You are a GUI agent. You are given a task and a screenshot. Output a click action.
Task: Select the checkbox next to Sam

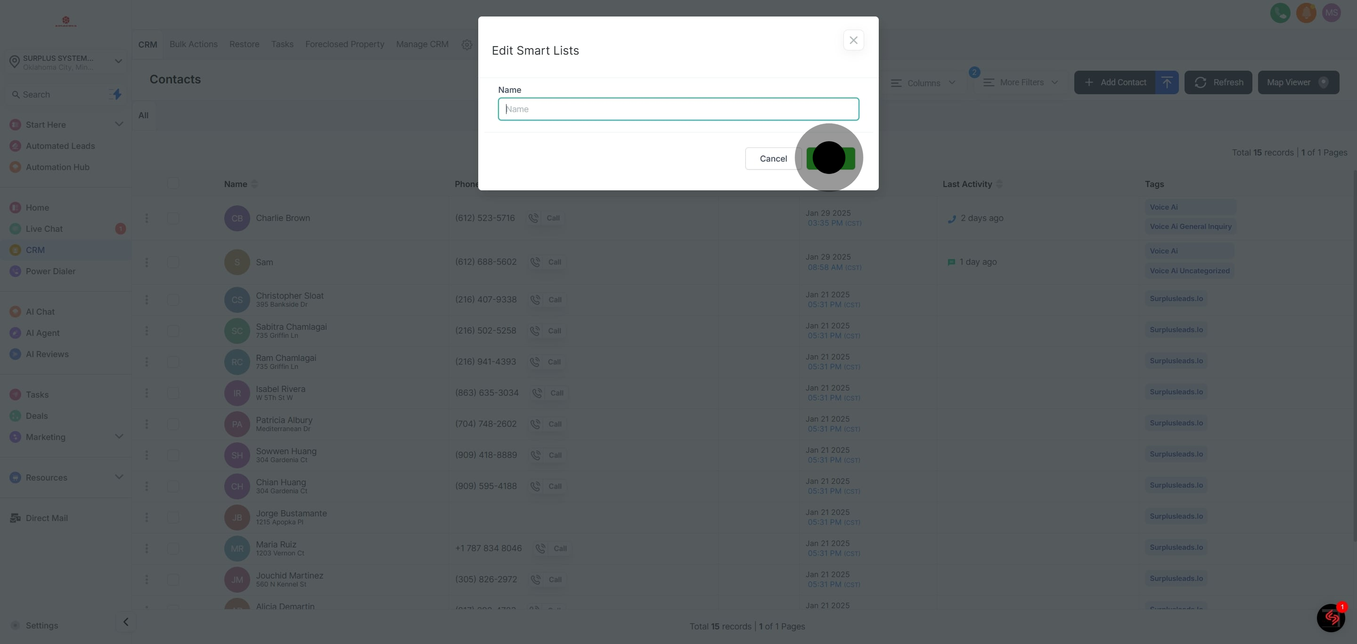tap(173, 262)
